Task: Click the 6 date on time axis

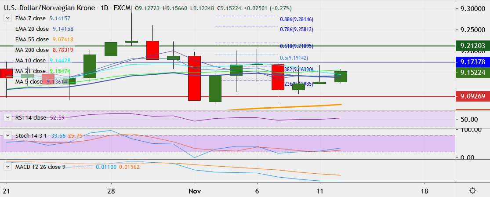Action: tap(257, 191)
